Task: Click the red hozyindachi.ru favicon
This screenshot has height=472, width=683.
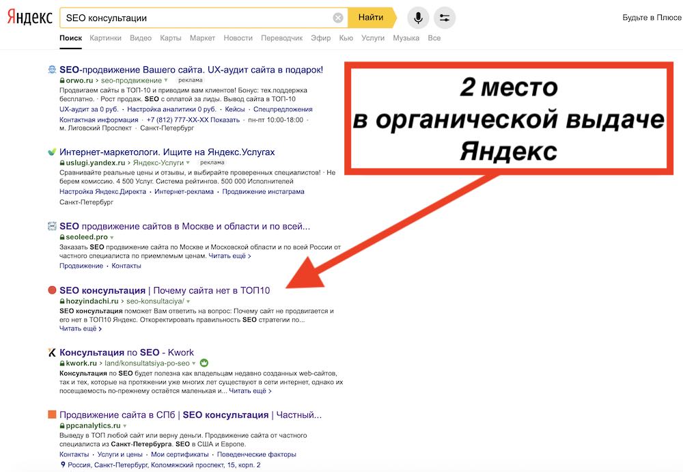Action: (x=52, y=290)
